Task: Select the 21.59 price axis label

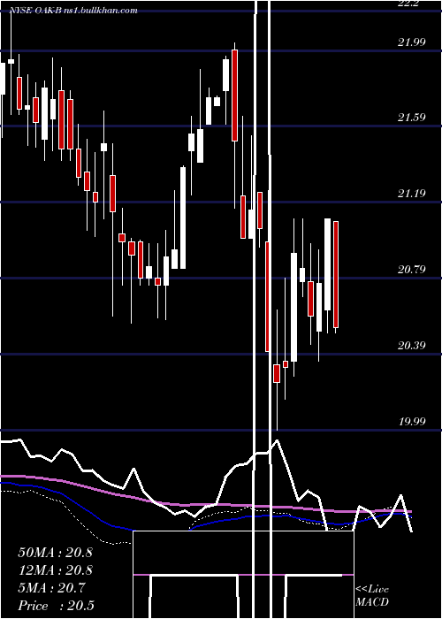Action: (412, 118)
